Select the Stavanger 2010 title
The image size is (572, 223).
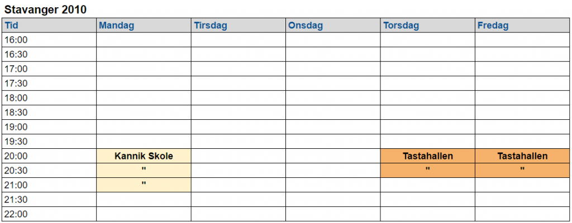46,10
